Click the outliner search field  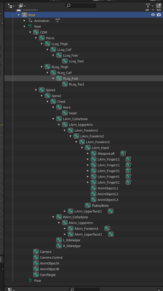(81, 6)
